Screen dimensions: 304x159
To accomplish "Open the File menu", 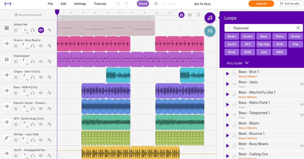I will pos(50,4).
